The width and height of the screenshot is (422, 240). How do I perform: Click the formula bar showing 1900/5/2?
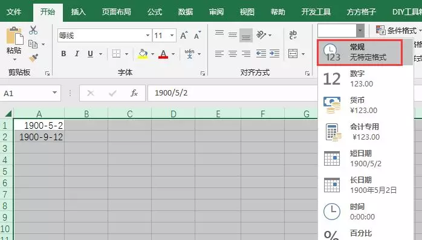tap(233, 93)
